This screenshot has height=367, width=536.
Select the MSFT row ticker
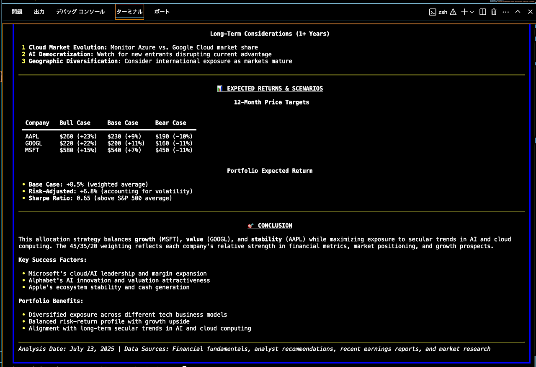pos(32,150)
